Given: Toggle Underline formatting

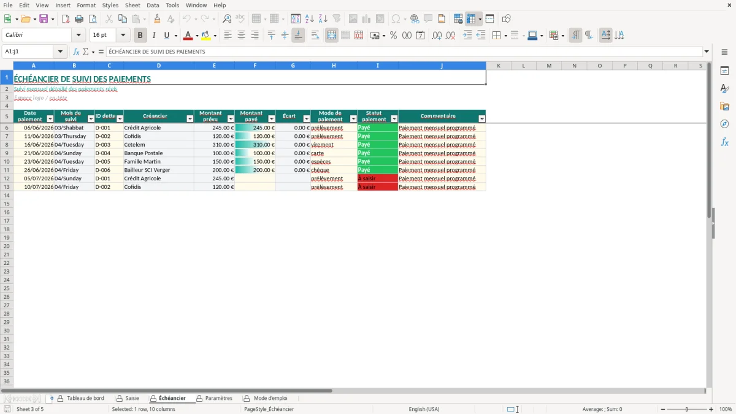Looking at the screenshot, I should pyautogui.click(x=166, y=36).
